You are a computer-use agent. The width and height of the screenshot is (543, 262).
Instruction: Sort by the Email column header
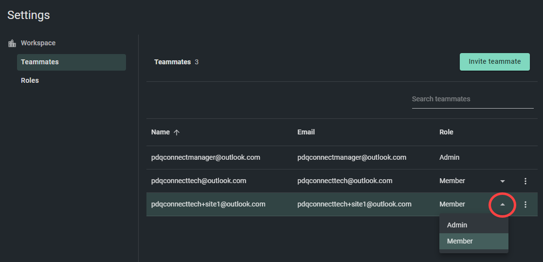306,132
